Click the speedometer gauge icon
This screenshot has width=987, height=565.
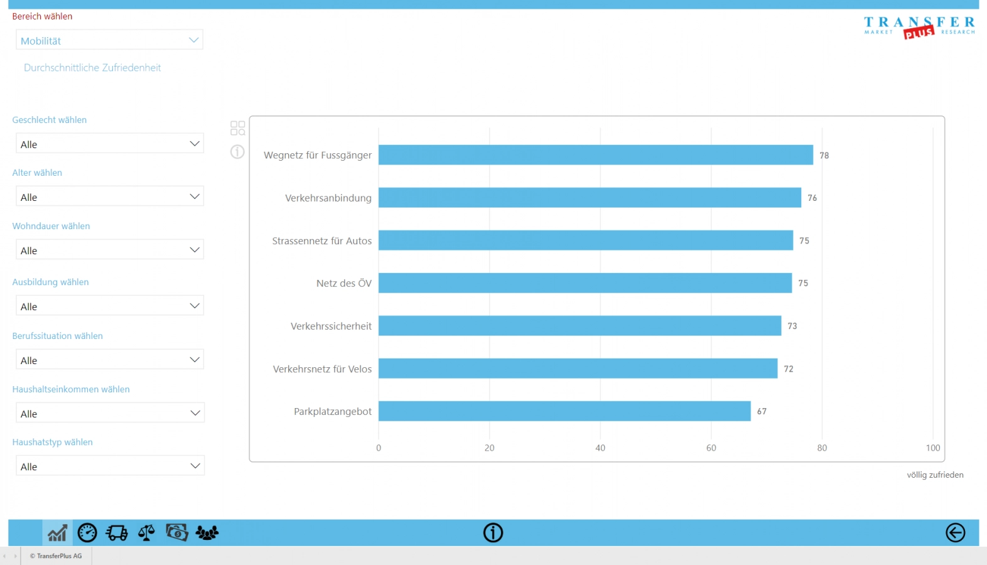(x=87, y=533)
